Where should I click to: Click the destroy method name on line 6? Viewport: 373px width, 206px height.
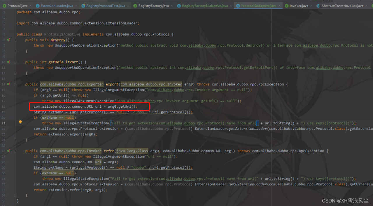click(x=58, y=40)
